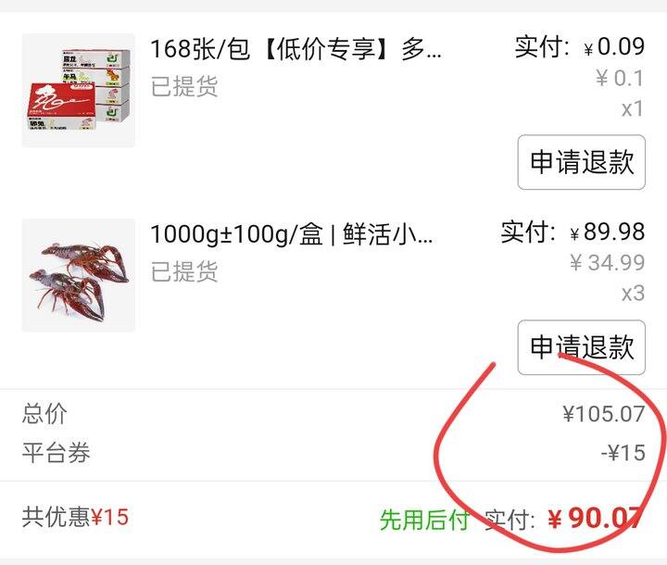Select the 先用后付 label
This screenshot has width=667, height=565.
pos(424,520)
